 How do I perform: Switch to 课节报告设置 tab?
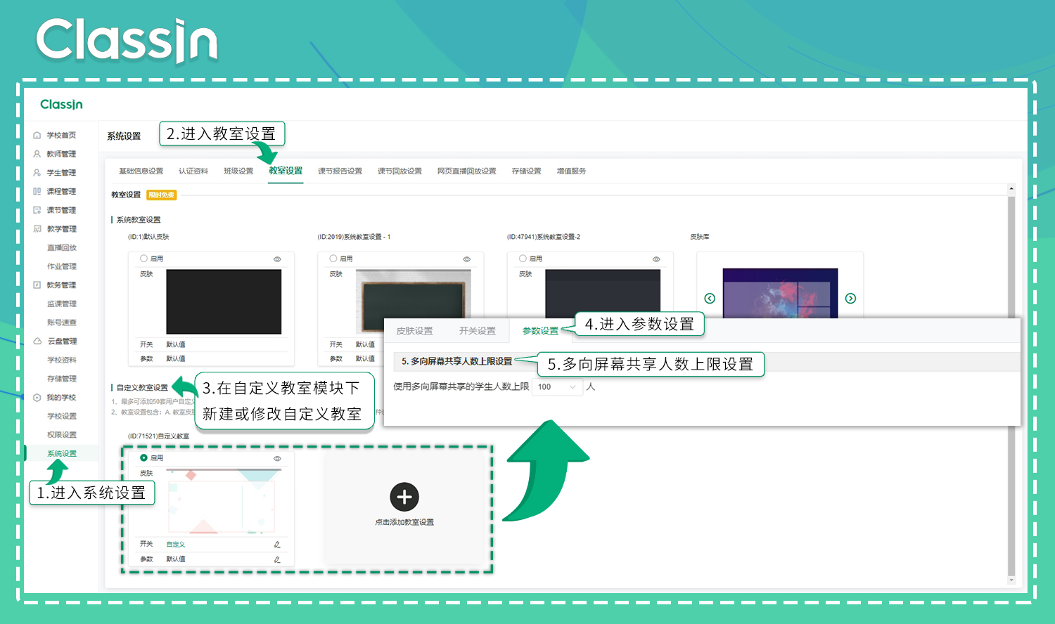(340, 171)
